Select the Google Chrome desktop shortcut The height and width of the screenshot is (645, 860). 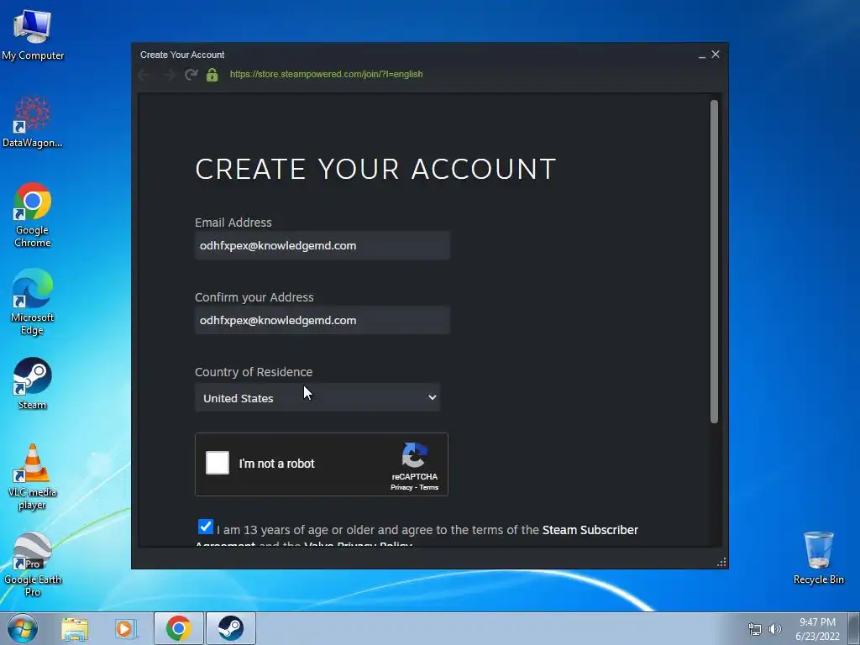pyautogui.click(x=33, y=215)
